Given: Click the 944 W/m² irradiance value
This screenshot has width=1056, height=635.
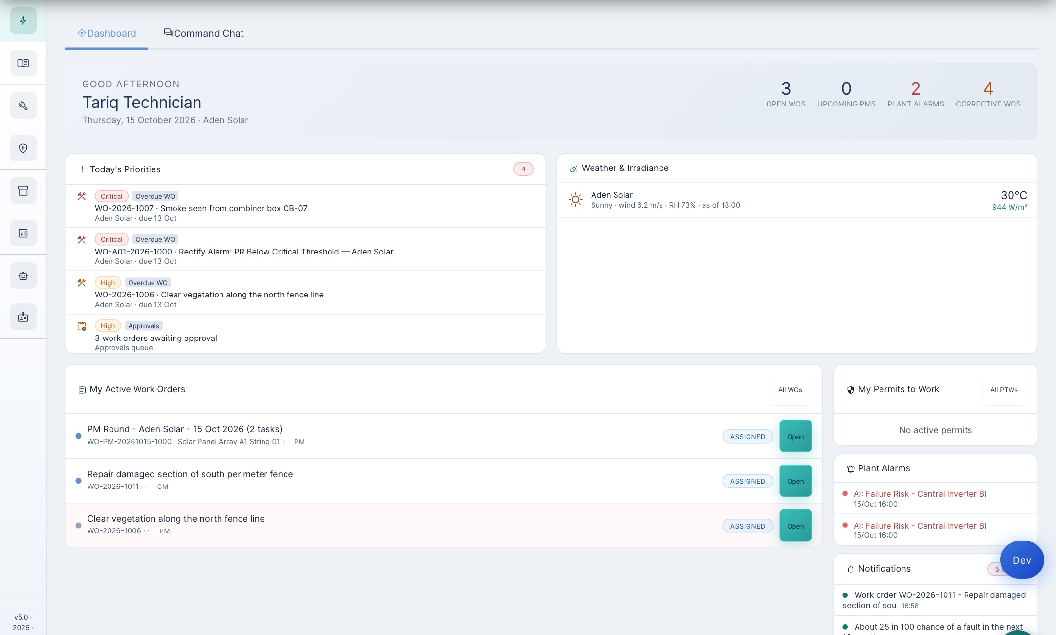Looking at the screenshot, I should pyautogui.click(x=1010, y=207).
